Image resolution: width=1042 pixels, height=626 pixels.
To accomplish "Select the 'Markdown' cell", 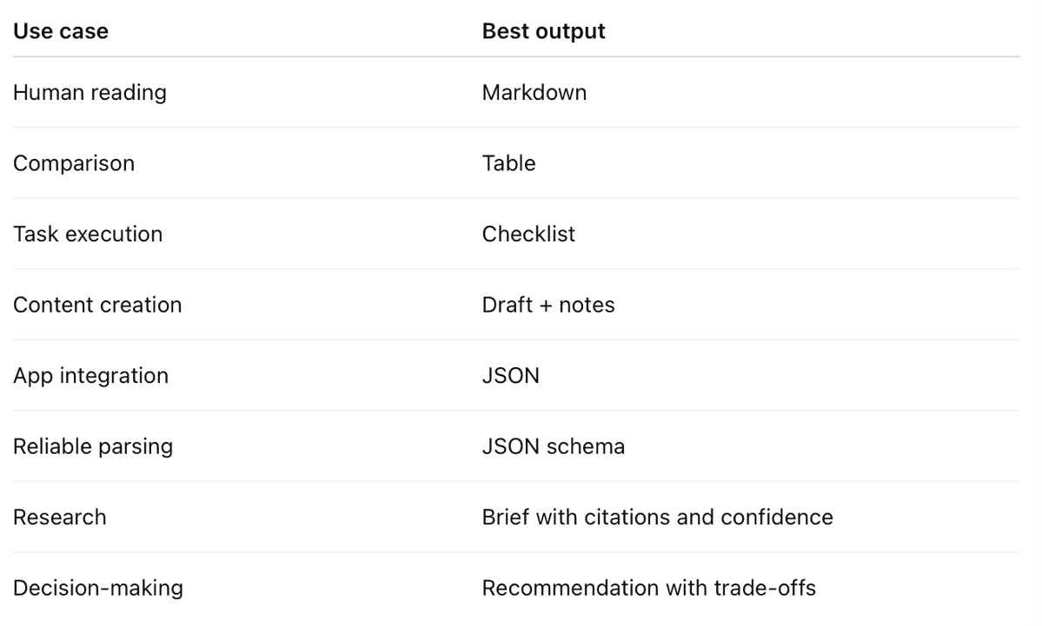I will pyautogui.click(x=534, y=92).
